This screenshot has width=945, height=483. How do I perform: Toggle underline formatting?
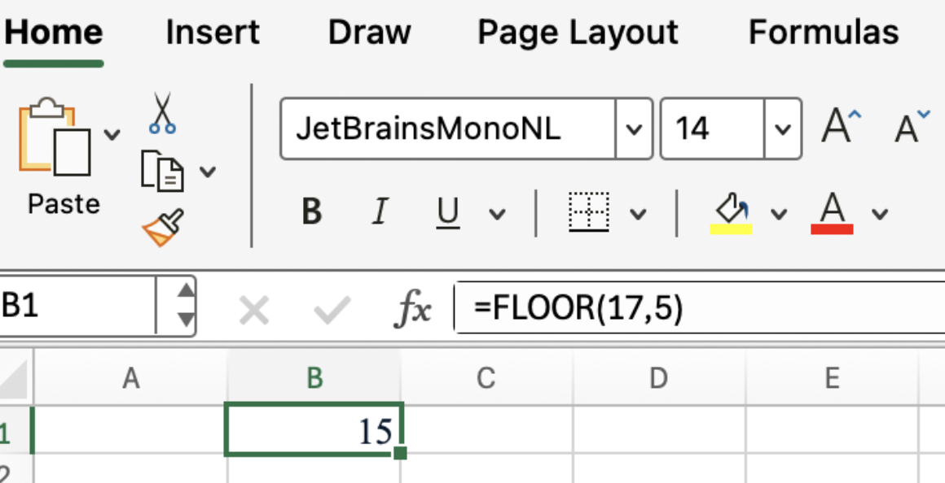point(448,213)
